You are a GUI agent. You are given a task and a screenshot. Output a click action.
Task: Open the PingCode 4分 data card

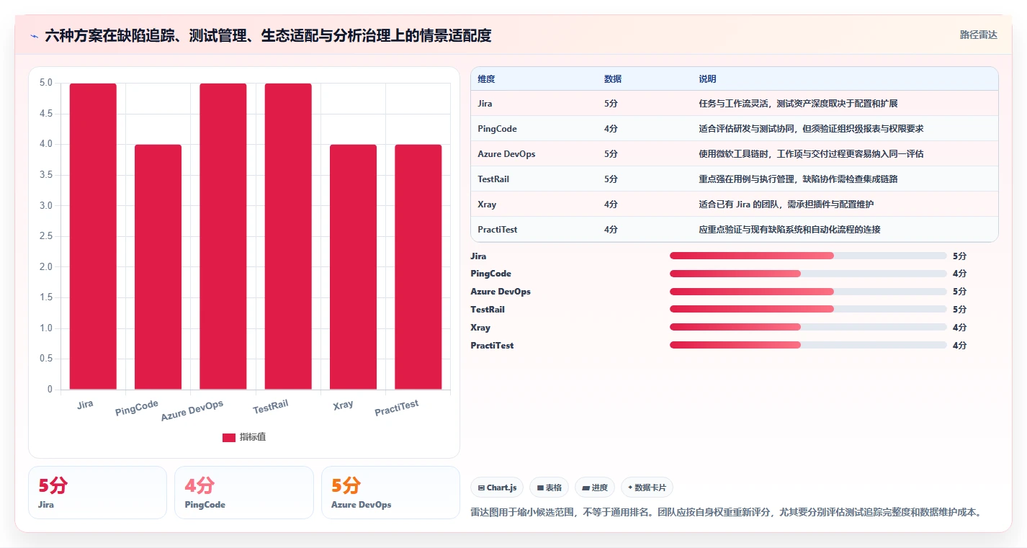244,493
